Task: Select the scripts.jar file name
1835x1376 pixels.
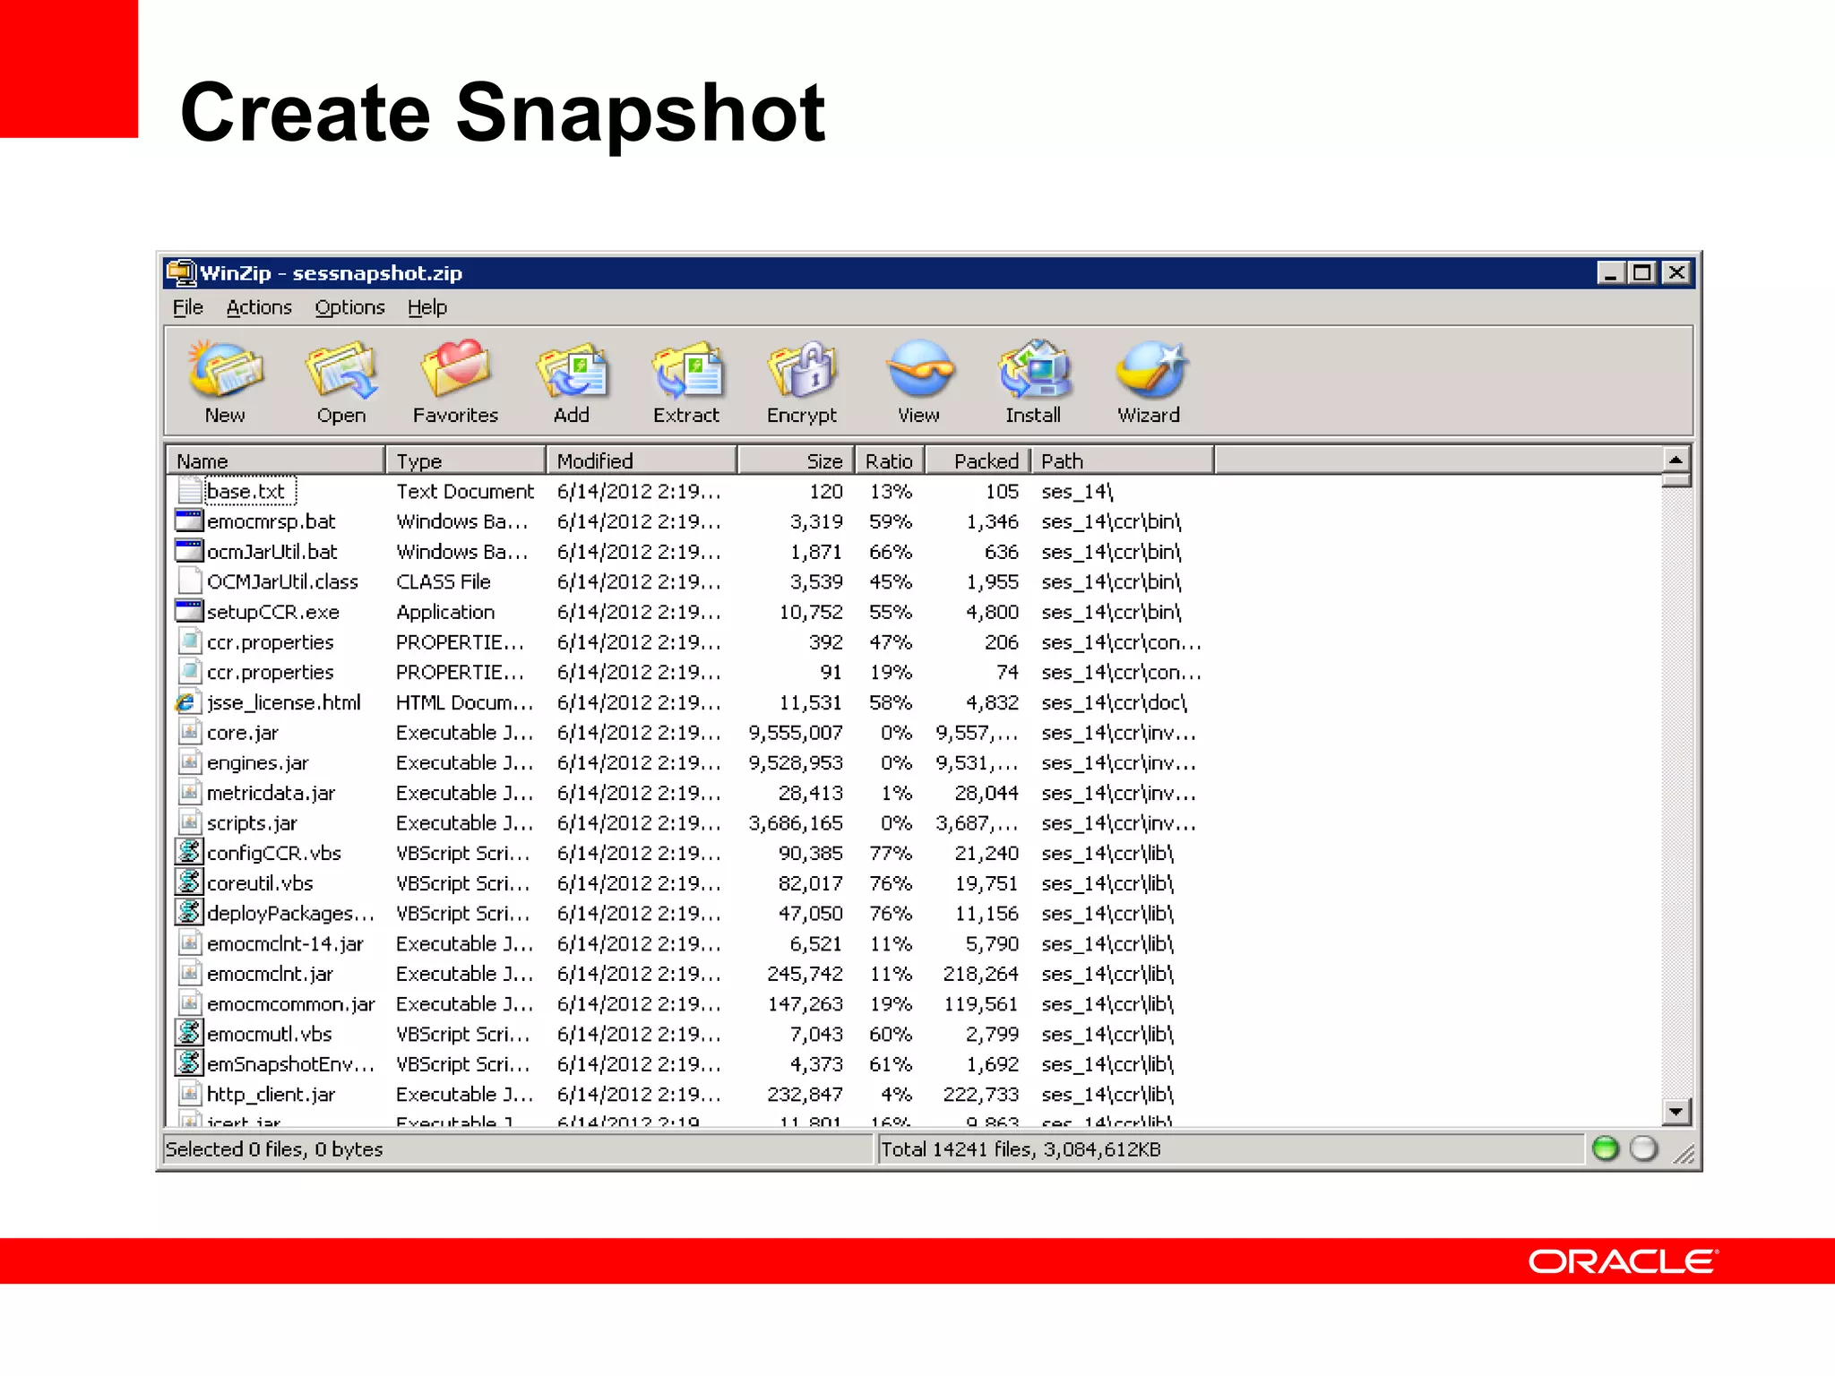Action: (x=252, y=822)
